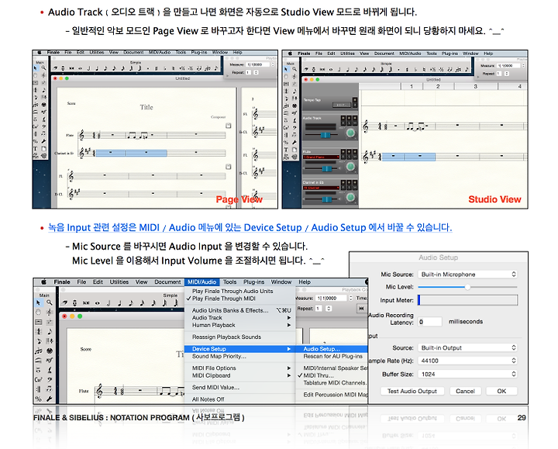Open the View menu in Page View screenshot
The height and width of the screenshot is (449, 558).
(113, 52)
